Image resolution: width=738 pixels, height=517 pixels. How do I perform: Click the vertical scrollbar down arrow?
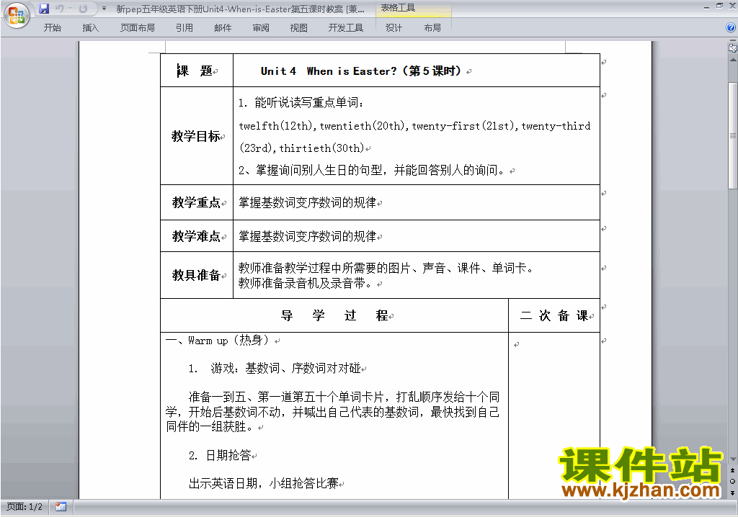(732, 459)
